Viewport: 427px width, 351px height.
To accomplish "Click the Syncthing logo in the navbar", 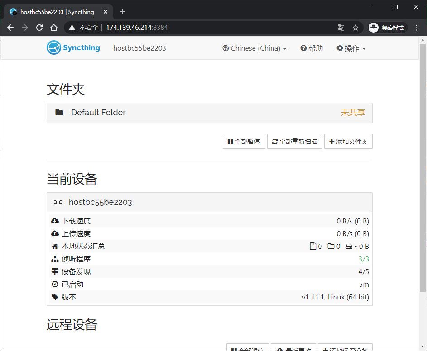I will click(73, 47).
